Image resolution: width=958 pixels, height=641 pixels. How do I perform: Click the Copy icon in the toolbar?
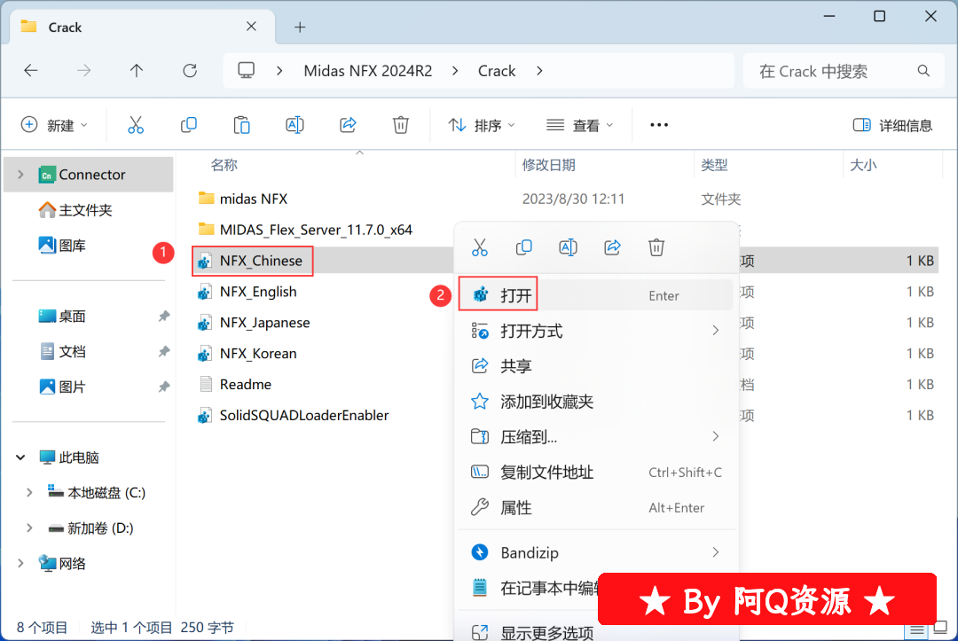click(189, 125)
